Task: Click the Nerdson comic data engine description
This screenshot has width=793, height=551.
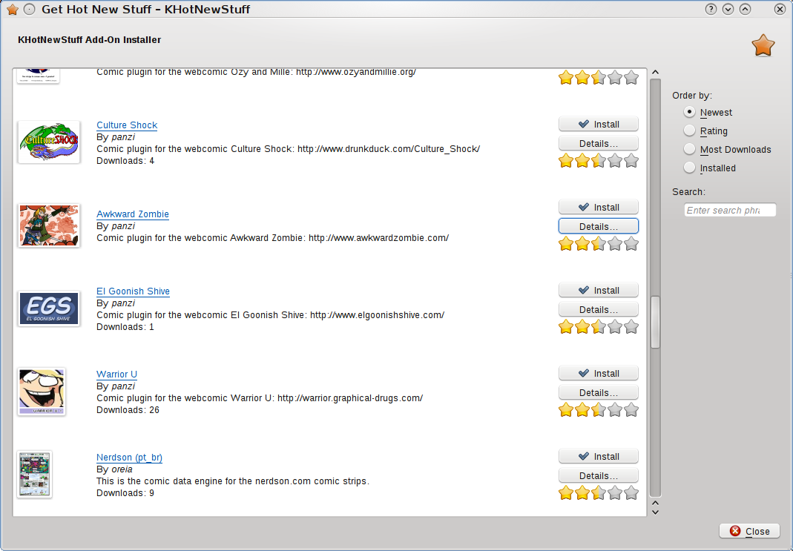Action: pyautogui.click(x=233, y=481)
